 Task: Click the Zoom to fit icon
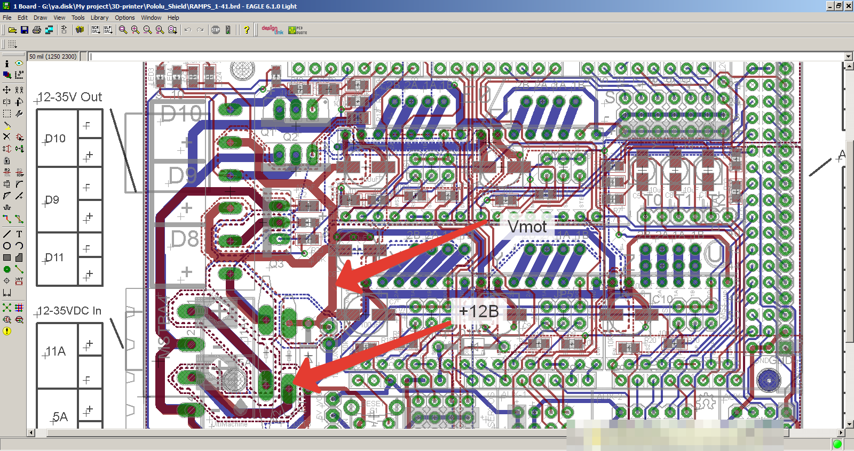coord(123,30)
